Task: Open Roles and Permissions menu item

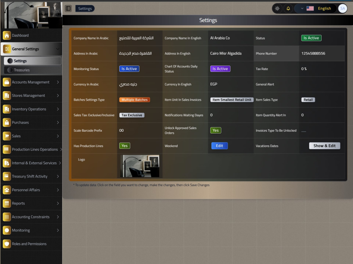Action: click(31, 244)
